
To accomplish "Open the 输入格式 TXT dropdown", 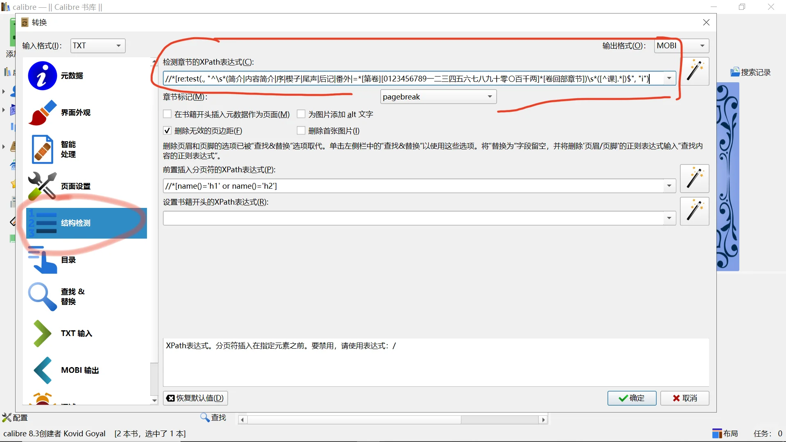I will click(98, 46).
